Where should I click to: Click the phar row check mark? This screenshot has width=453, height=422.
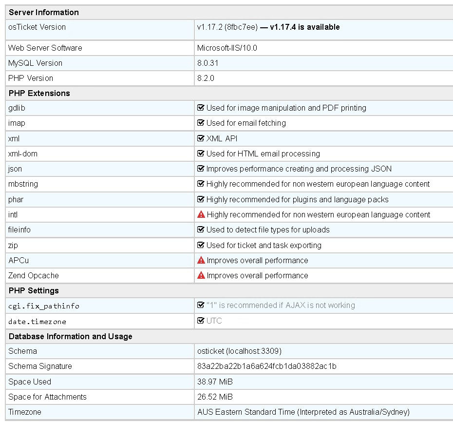(x=201, y=199)
